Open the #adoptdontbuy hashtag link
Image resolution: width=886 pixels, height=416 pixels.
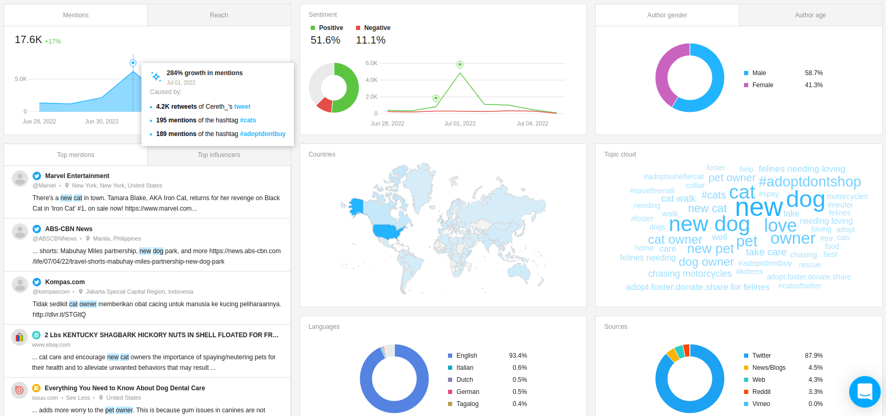(x=263, y=134)
